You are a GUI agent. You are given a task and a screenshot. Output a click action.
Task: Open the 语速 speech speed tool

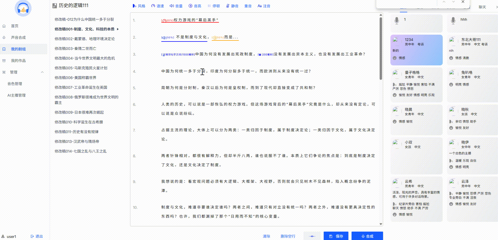pyautogui.click(x=158, y=6)
